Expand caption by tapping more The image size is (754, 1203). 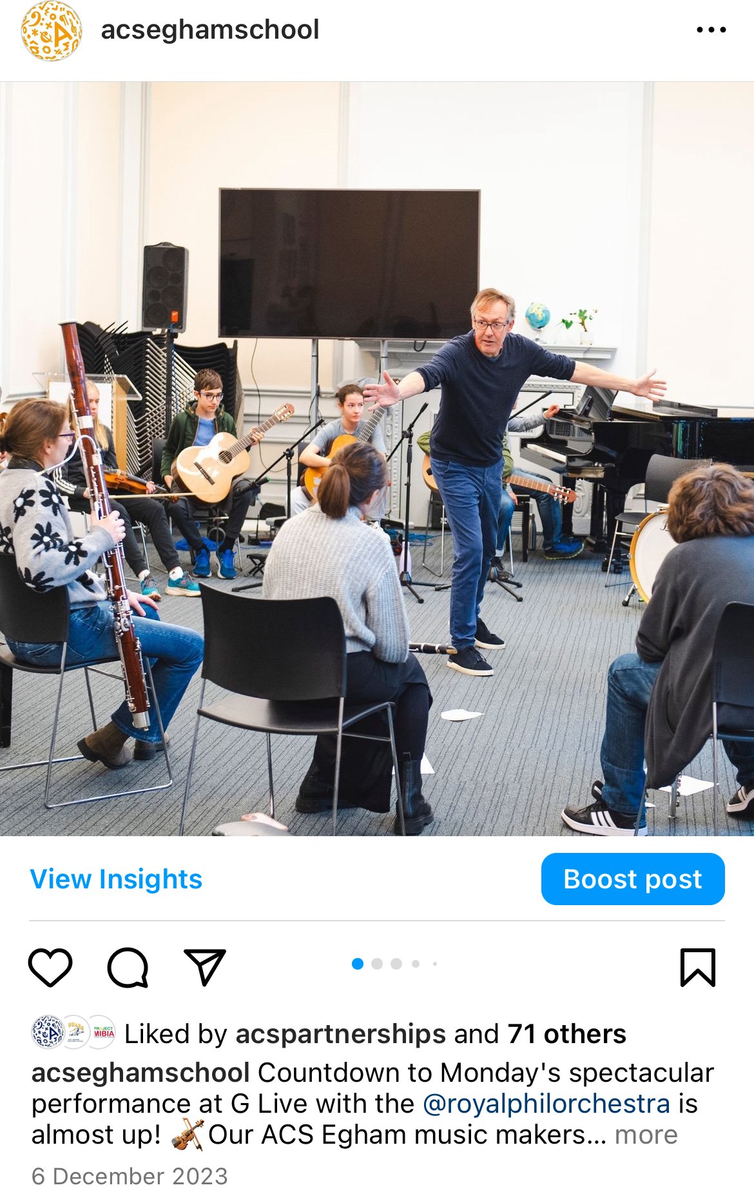(x=646, y=1135)
